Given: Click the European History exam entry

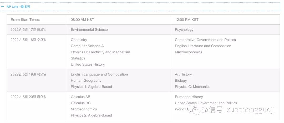Looking at the screenshot, I should pos(189,97).
